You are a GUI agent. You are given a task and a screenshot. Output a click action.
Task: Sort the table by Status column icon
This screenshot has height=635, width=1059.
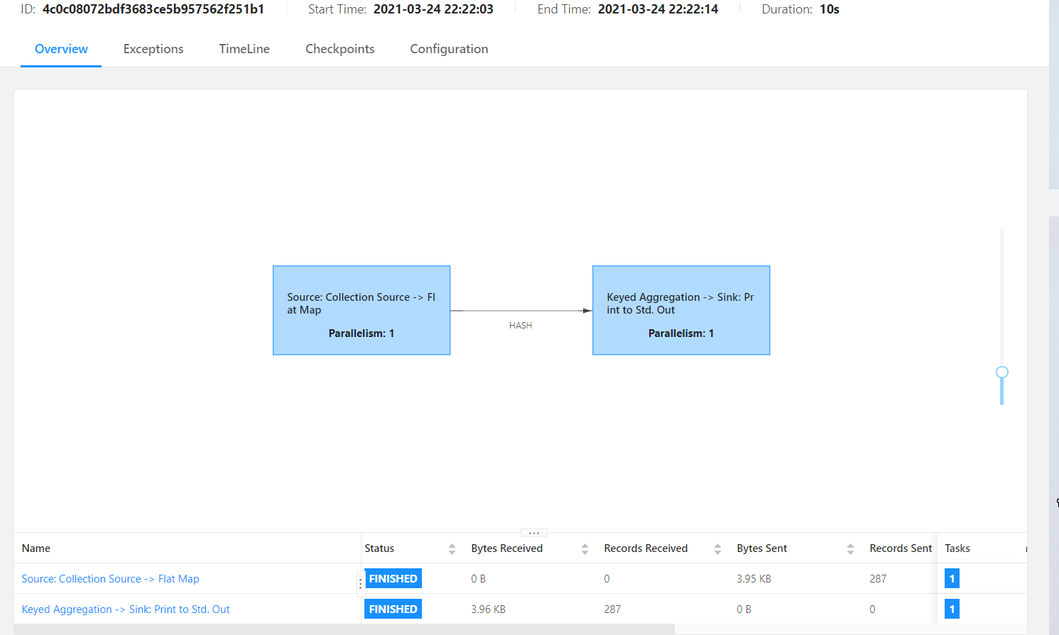452,548
